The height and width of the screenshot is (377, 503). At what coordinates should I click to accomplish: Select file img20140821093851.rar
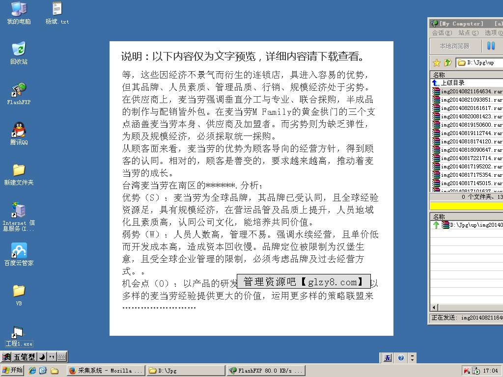467,100
